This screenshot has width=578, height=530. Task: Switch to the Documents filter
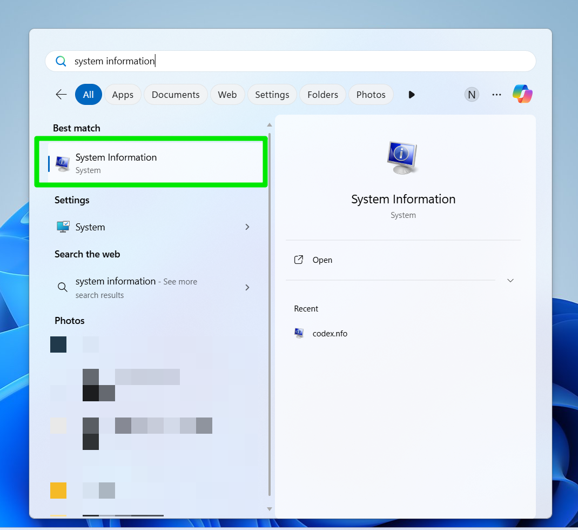pos(176,95)
